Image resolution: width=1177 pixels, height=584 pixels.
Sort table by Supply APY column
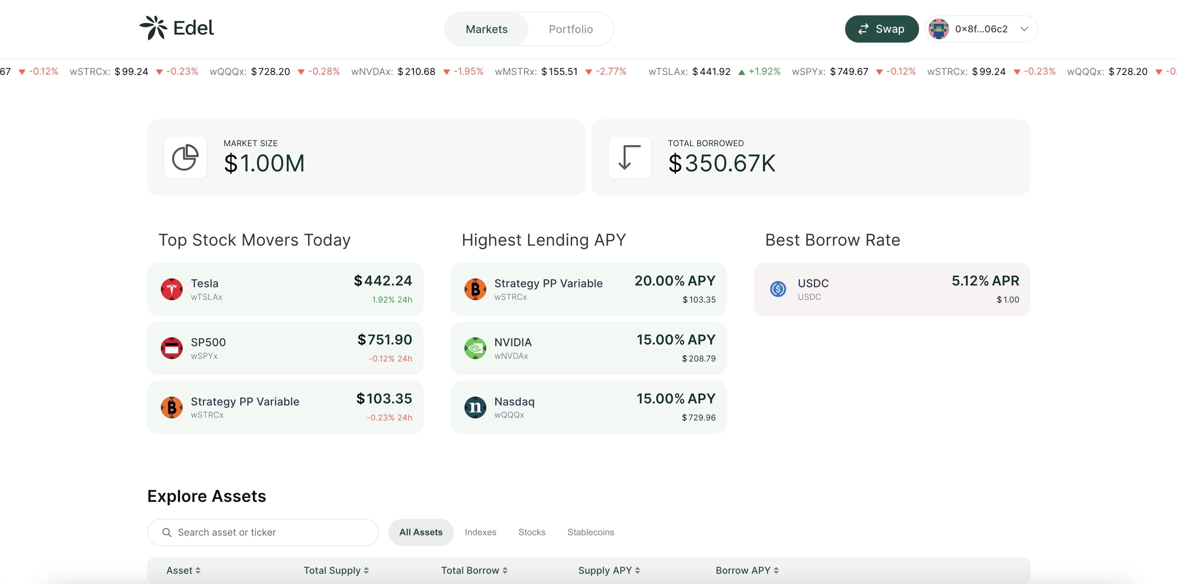(609, 570)
